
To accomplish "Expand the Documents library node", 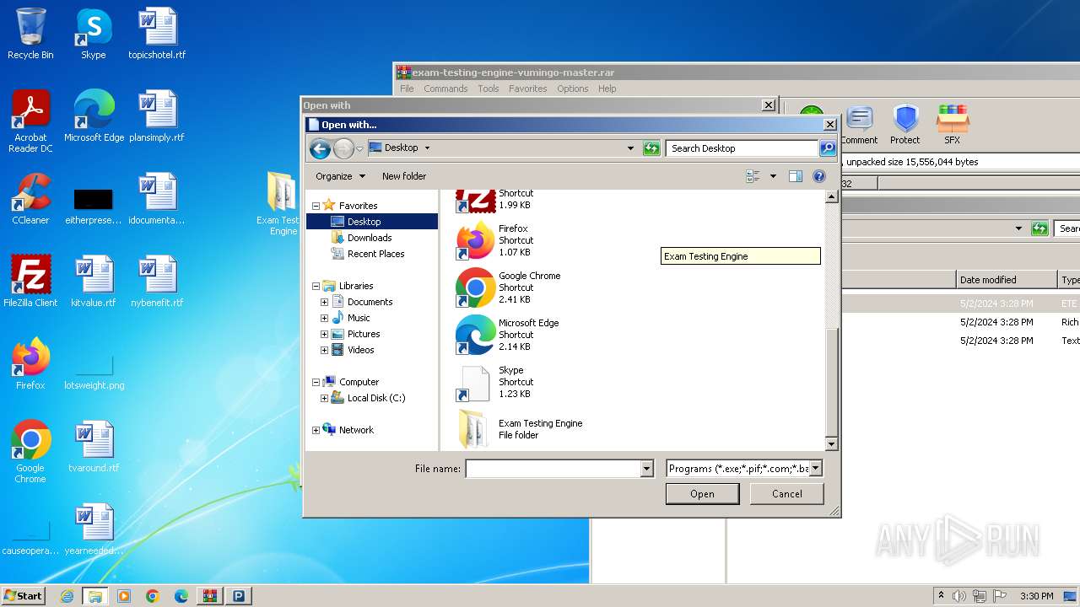I will pyautogui.click(x=324, y=302).
